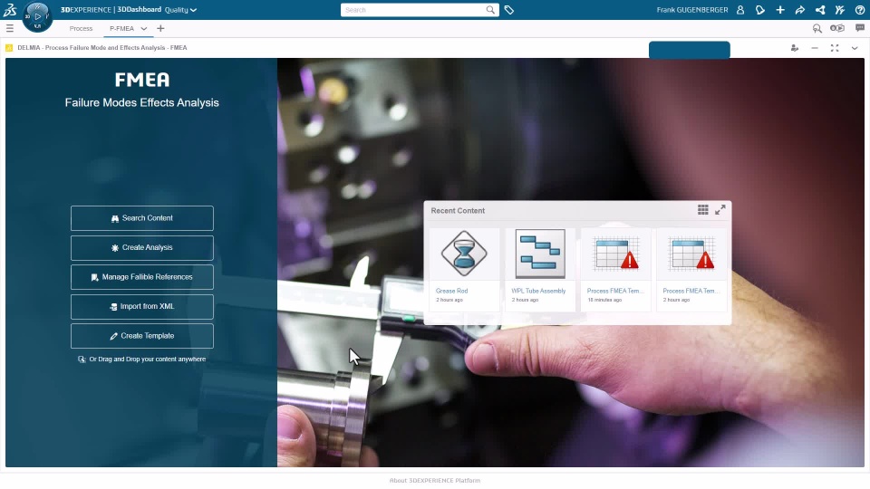Screen dimensions: 870x489
Task: Click the Share arrow icon
Action: point(800,10)
